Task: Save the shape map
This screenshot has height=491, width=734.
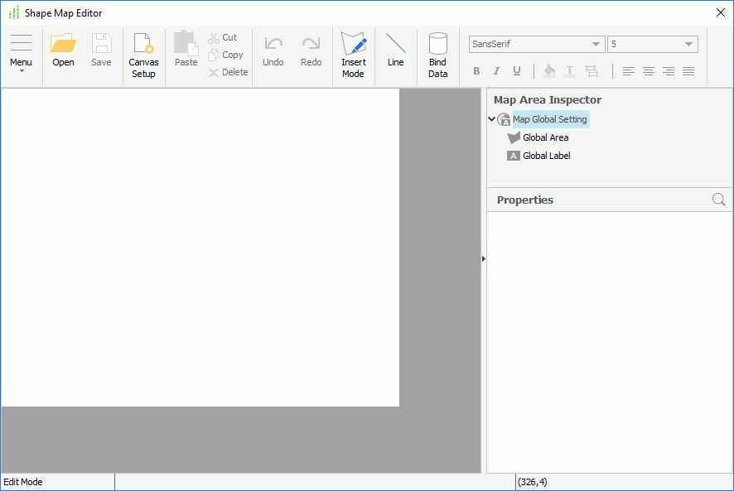Action: [101, 50]
